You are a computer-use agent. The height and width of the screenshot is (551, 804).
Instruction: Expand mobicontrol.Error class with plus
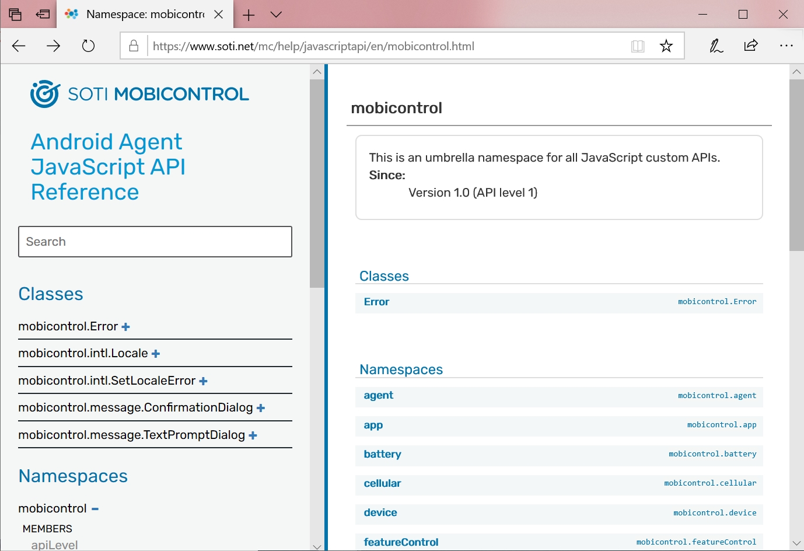125,327
